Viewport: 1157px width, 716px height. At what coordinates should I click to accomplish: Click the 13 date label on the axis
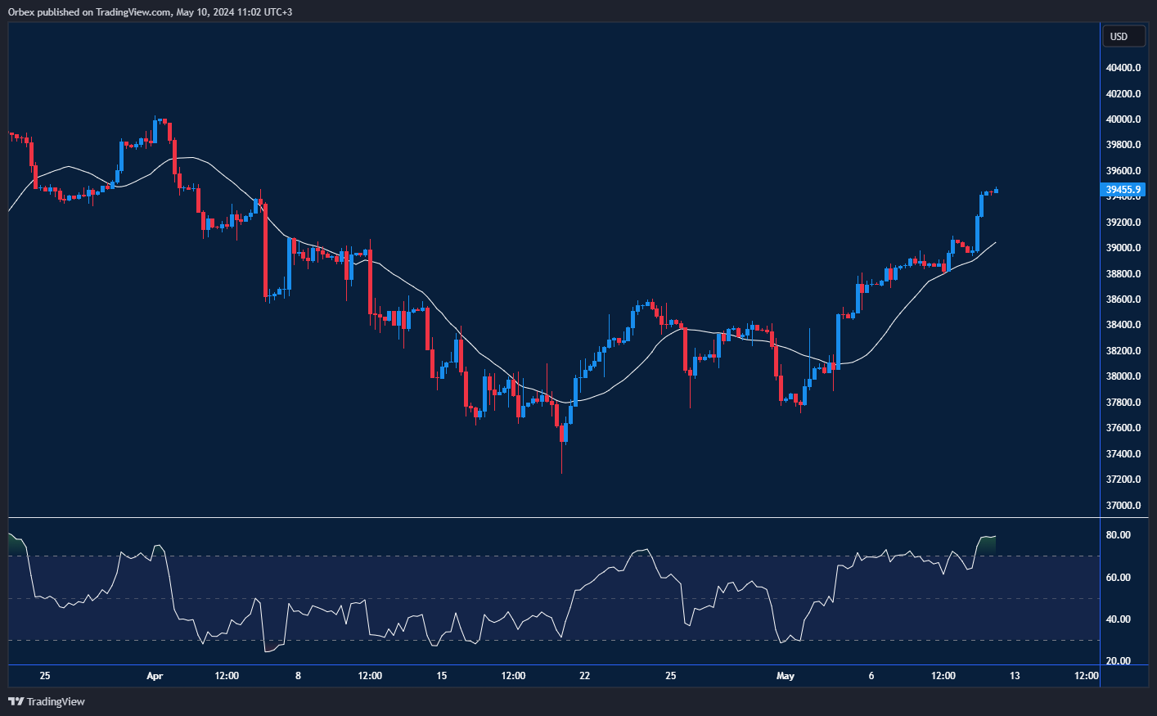pos(1015,676)
